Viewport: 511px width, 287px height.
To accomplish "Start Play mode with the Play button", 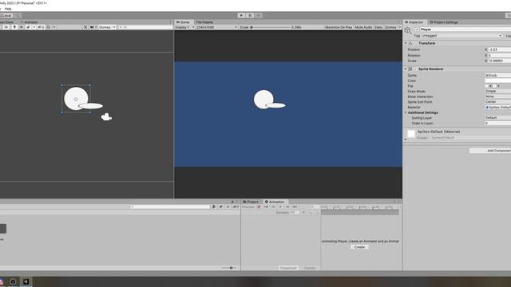I will click(x=241, y=16).
